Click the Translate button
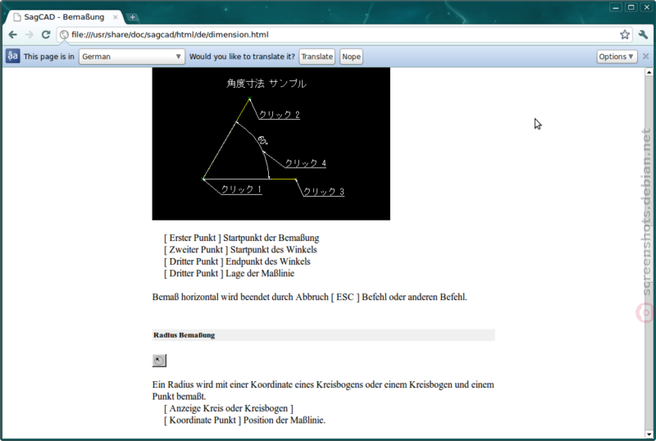The height and width of the screenshot is (441, 656). [317, 57]
